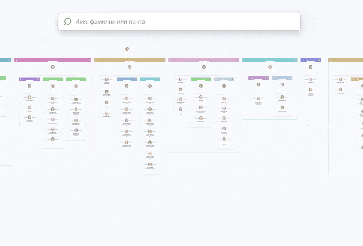363x246 pixels.
Task: Open the manager avatar under the mauve department header
Action: tap(204, 67)
